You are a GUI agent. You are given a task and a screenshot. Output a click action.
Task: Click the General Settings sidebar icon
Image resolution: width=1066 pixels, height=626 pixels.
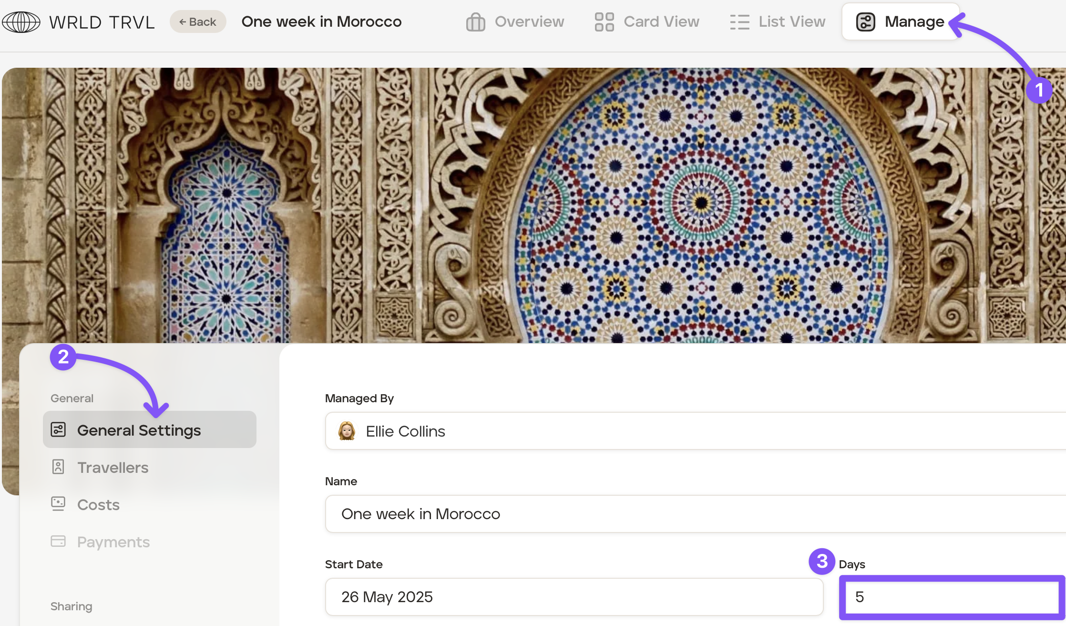point(58,429)
